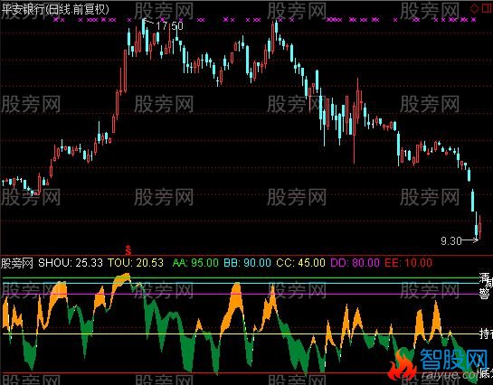Click the red dollar marker under the chart
Viewport: 493px width, 385px height.
click(128, 249)
